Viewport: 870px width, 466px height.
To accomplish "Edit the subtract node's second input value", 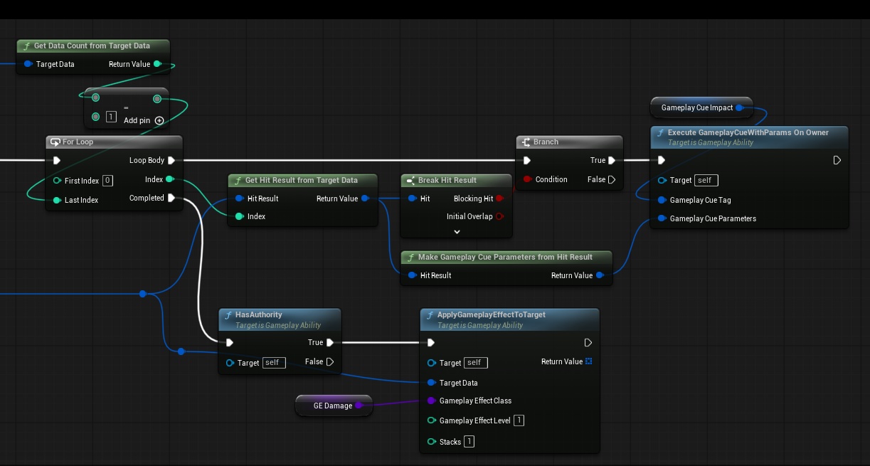I will (x=111, y=117).
